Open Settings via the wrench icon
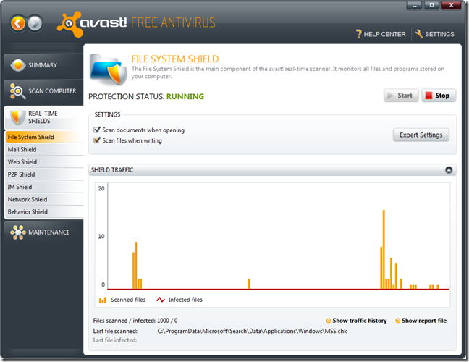 419,34
